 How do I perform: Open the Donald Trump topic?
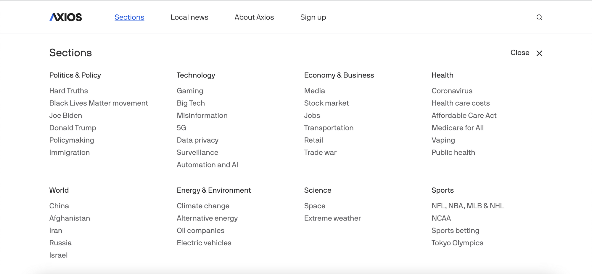pyautogui.click(x=73, y=128)
